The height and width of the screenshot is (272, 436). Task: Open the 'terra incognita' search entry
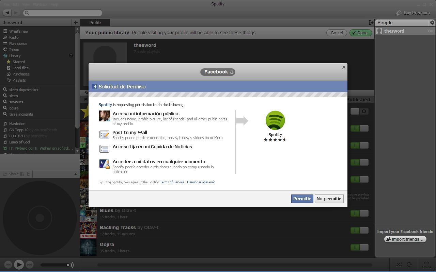[x=21, y=114]
